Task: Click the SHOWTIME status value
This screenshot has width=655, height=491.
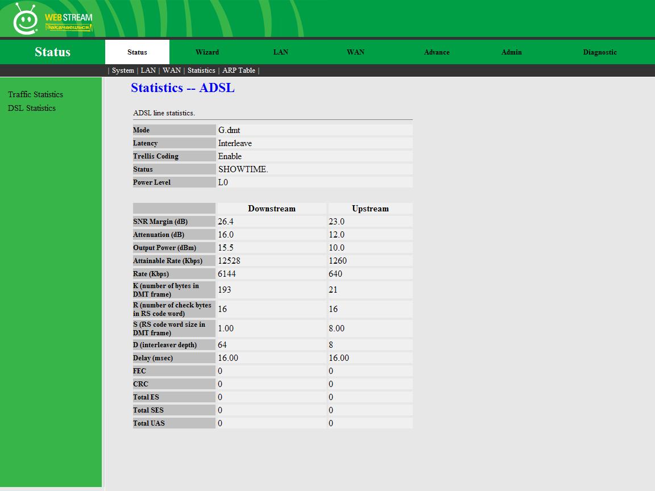Action: pyautogui.click(x=243, y=169)
